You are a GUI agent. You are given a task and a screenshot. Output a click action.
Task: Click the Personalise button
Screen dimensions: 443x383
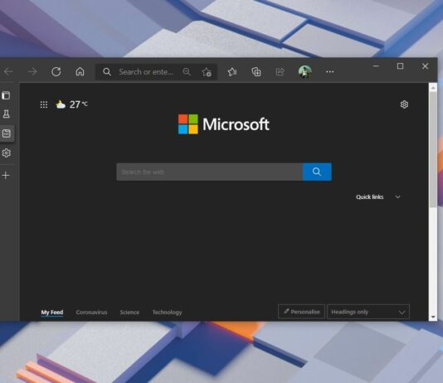pos(301,312)
